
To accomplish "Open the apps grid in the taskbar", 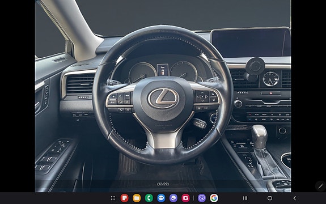I will (113, 198).
